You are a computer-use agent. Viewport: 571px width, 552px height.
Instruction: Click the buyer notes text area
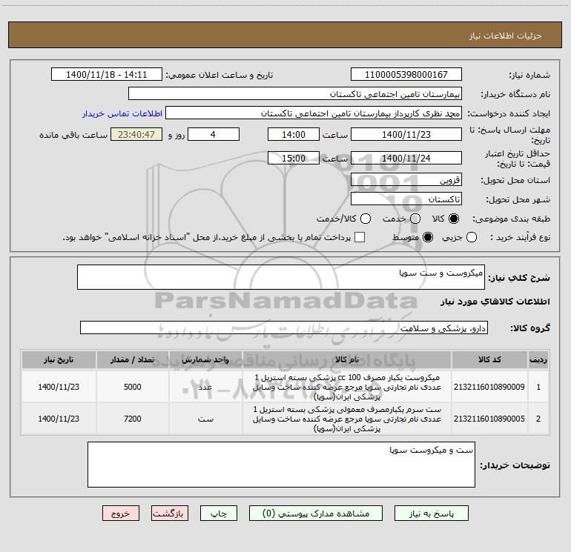click(x=281, y=465)
